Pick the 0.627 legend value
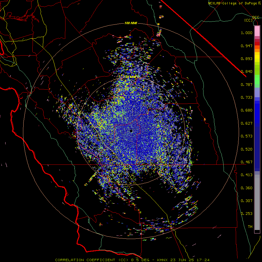This screenshot has width=262, height=262. (x=247, y=123)
